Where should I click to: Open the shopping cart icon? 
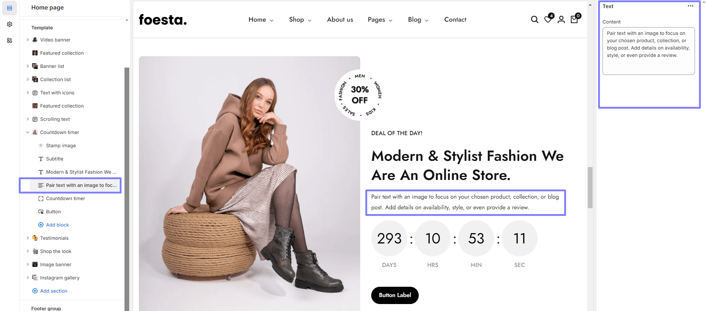[x=574, y=19]
